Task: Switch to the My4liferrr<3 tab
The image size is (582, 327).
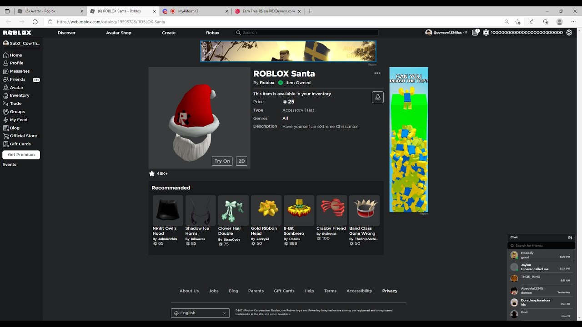Action: click(x=195, y=11)
